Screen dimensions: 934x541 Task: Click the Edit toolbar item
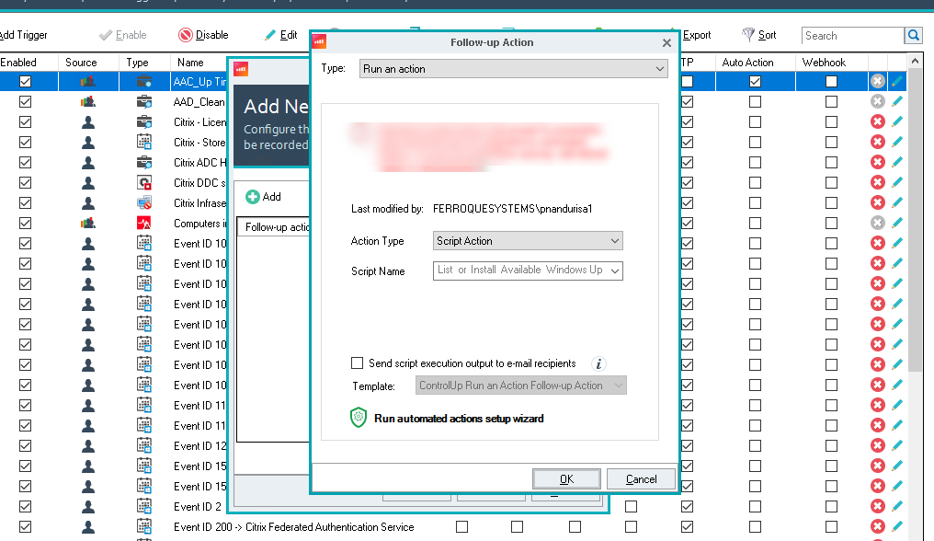[x=280, y=35]
